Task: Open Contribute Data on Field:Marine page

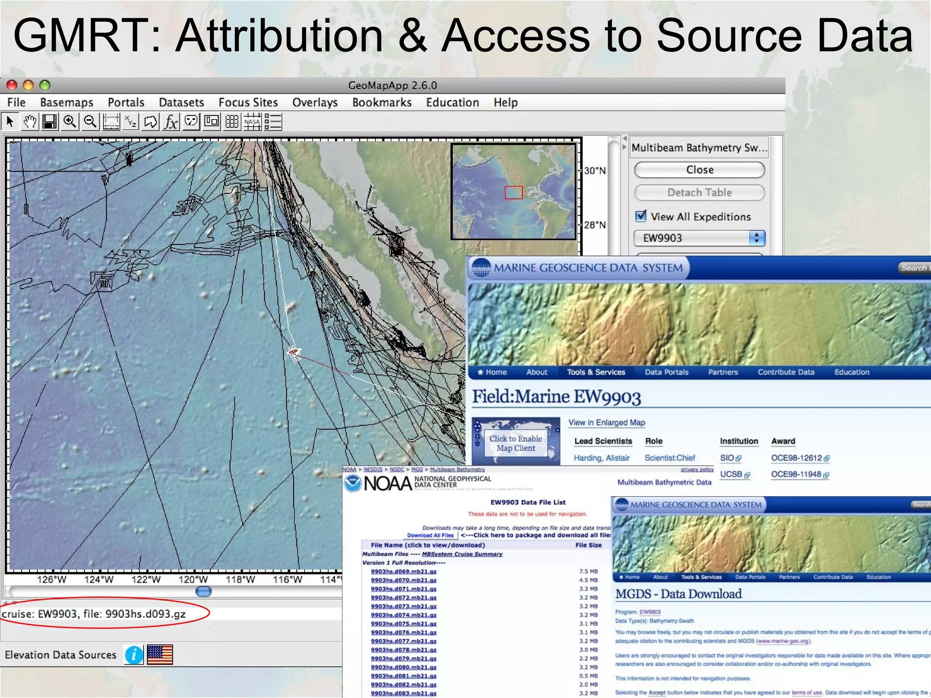Action: tap(786, 372)
